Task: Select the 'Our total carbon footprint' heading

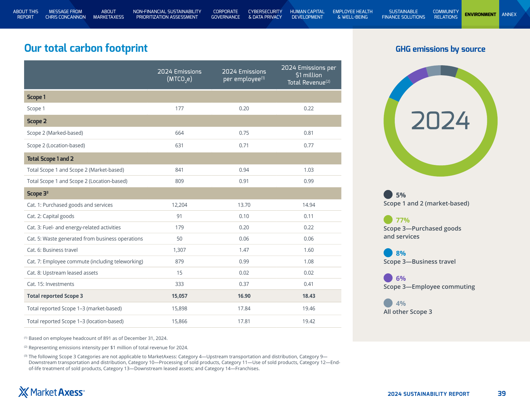Action: tap(86, 48)
